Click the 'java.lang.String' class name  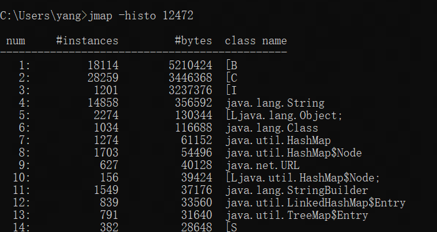coord(275,103)
